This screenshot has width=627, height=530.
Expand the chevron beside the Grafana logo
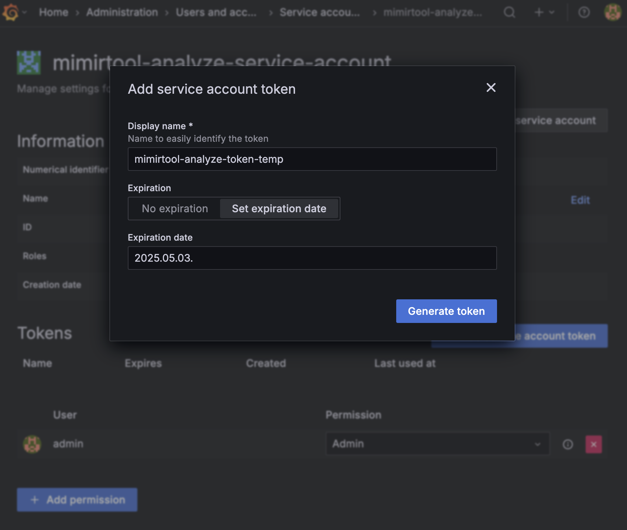pyautogui.click(x=24, y=12)
